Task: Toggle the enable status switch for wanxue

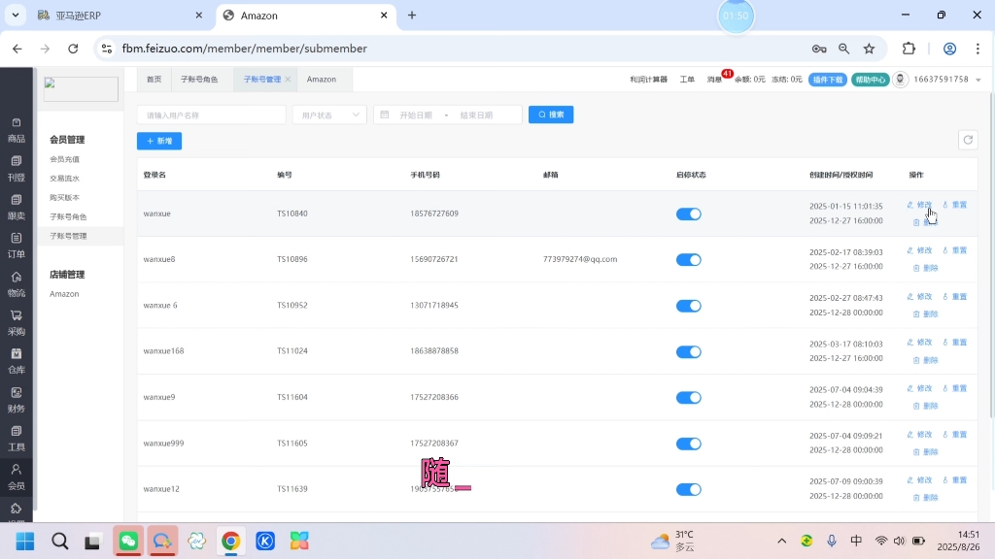Action: pyautogui.click(x=689, y=214)
